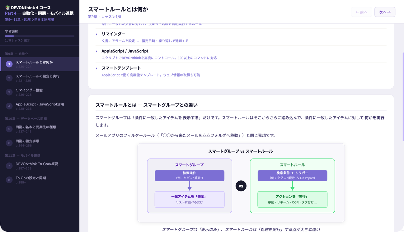Open lesson To Goの設定と同期
The height and width of the screenshot is (232, 404).
click(x=31, y=180)
